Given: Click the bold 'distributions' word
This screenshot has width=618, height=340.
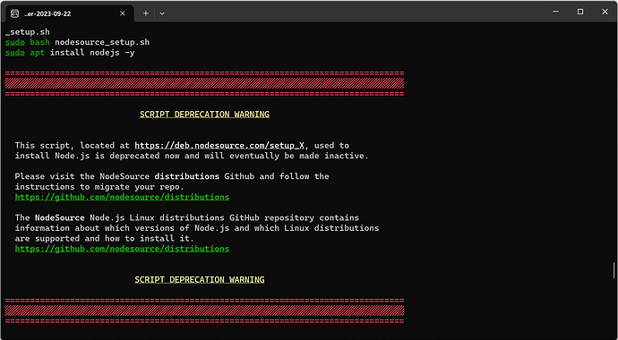Looking at the screenshot, I should pyautogui.click(x=187, y=176).
